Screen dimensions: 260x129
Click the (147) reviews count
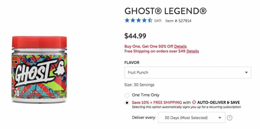[x=158, y=21]
